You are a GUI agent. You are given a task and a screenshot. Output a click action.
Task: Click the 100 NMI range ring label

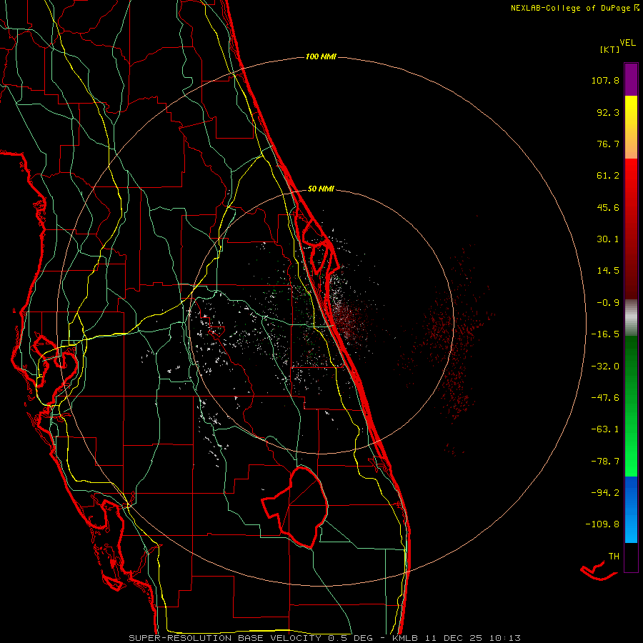point(321,56)
